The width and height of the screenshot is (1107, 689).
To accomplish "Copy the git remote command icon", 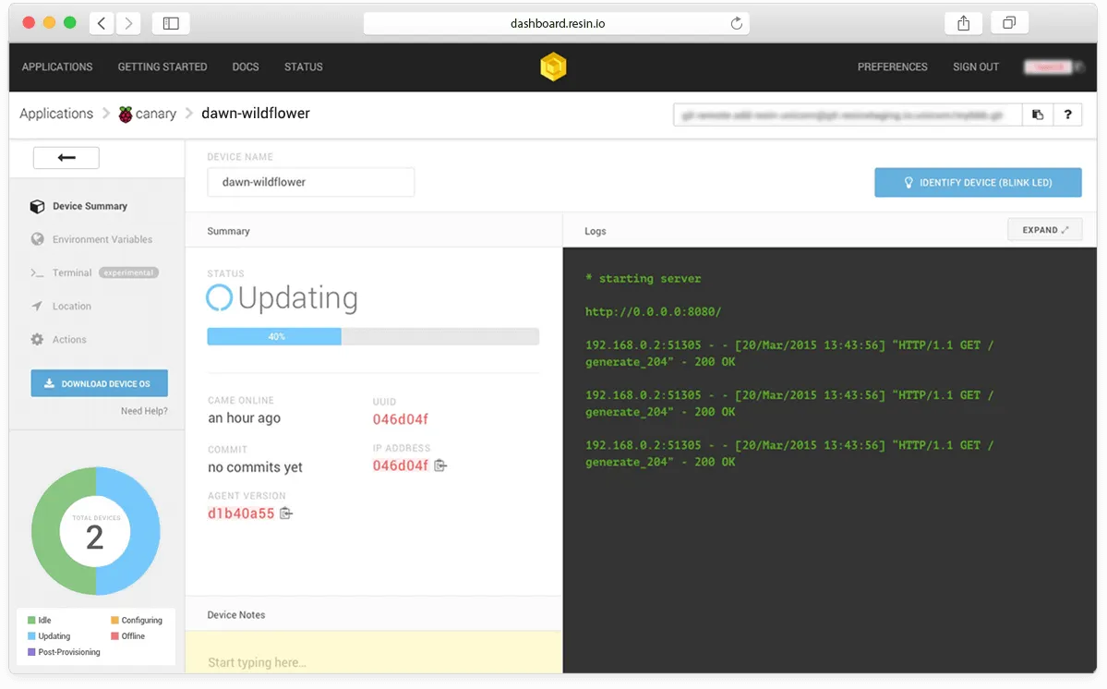I will pyautogui.click(x=1038, y=115).
